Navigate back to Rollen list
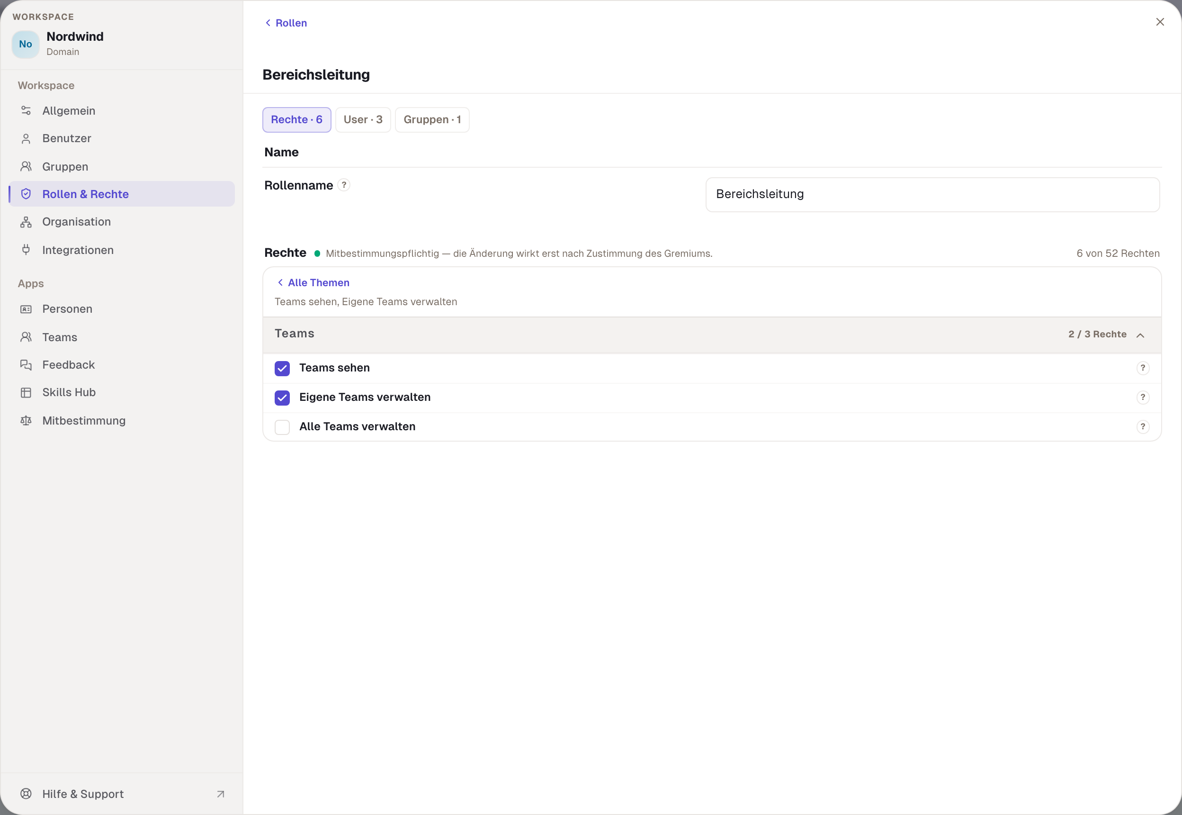Screen dimensions: 1182x815 pyautogui.click(x=286, y=23)
